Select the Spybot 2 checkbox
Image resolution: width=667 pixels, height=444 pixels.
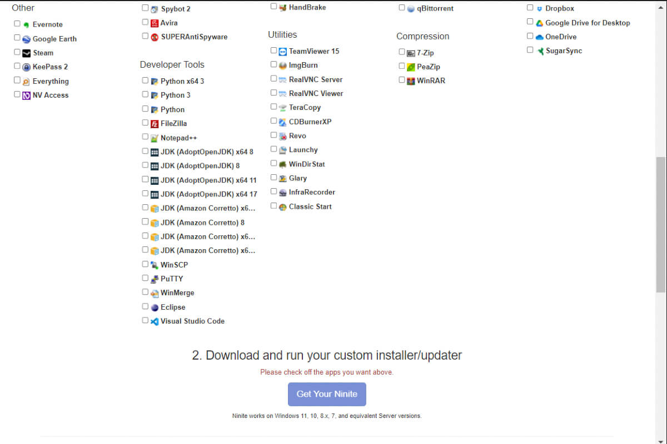tap(145, 8)
